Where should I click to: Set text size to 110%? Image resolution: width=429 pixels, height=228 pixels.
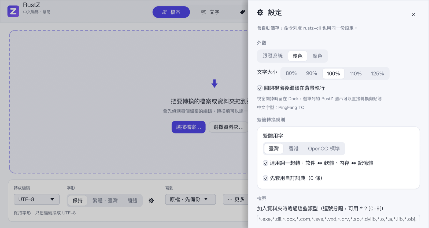[x=356, y=73]
